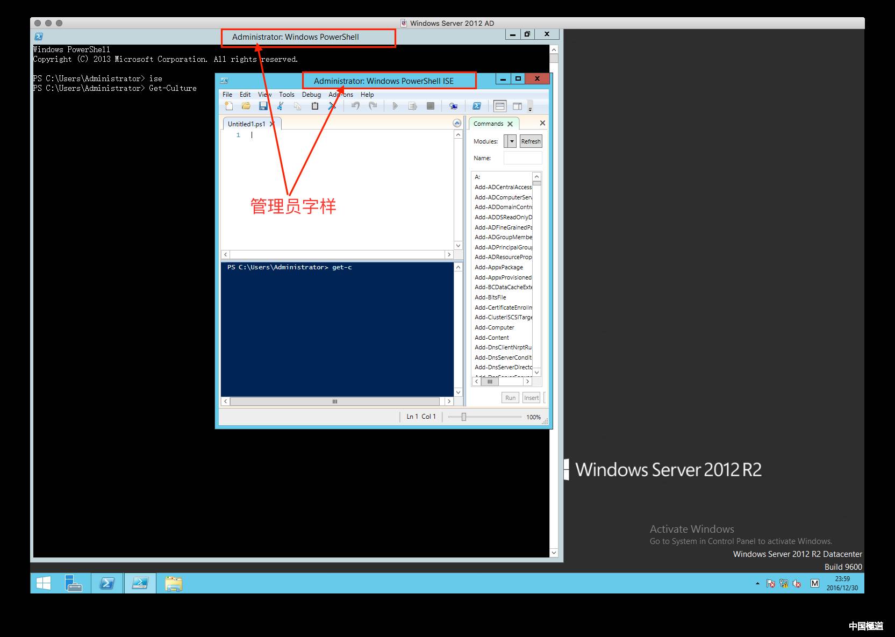Viewport: 895px width, 637px height.
Task: Paste clipboard contents in ISE toolbar
Action: [315, 106]
